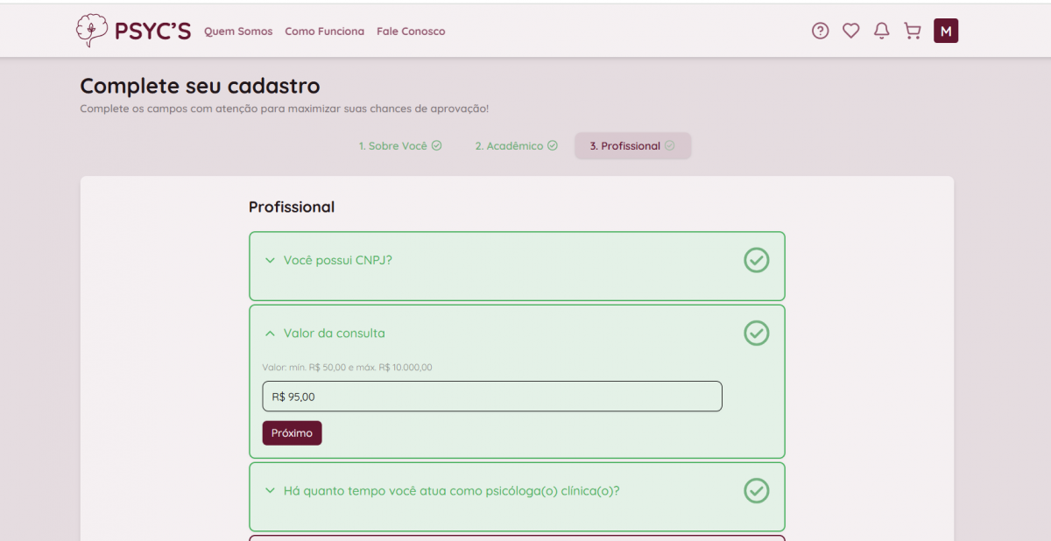Click the PSYC'S brain logo icon
1051x541 pixels.
click(x=90, y=31)
